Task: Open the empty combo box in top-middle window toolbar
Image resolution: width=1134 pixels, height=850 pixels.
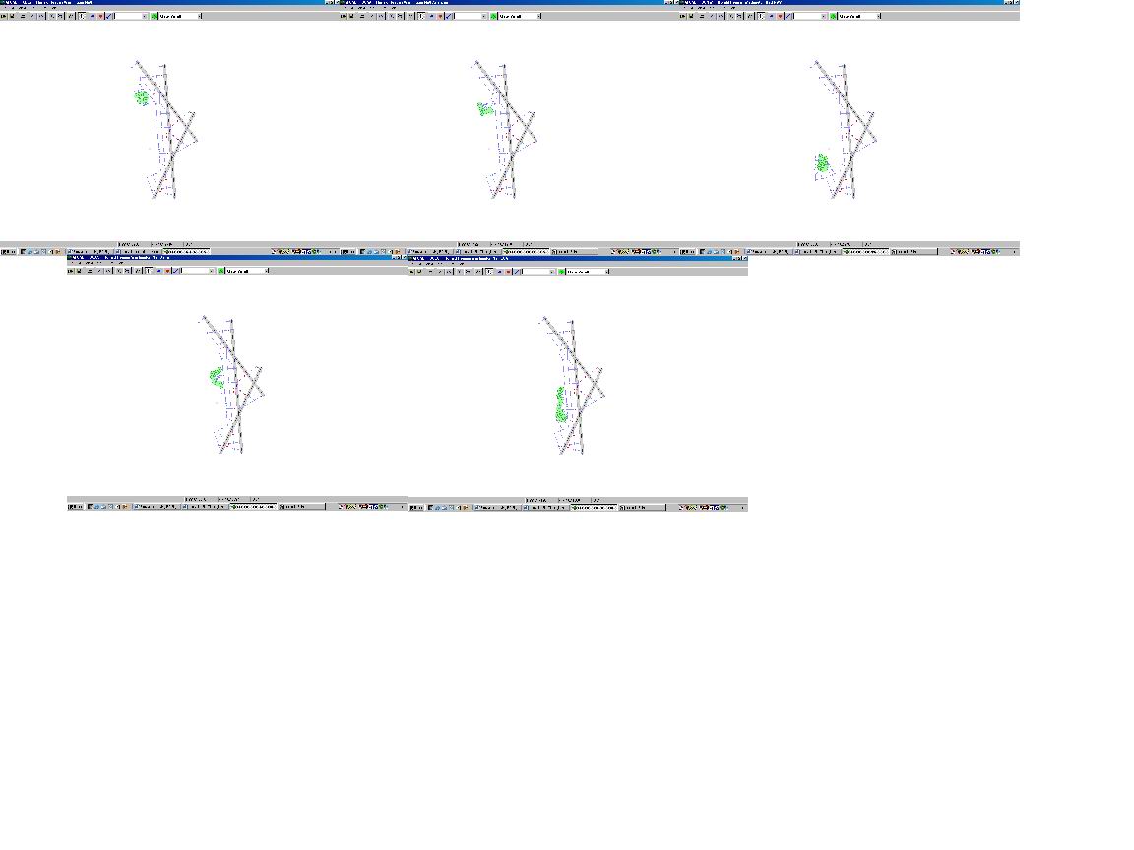Action: tap(469, 16)
